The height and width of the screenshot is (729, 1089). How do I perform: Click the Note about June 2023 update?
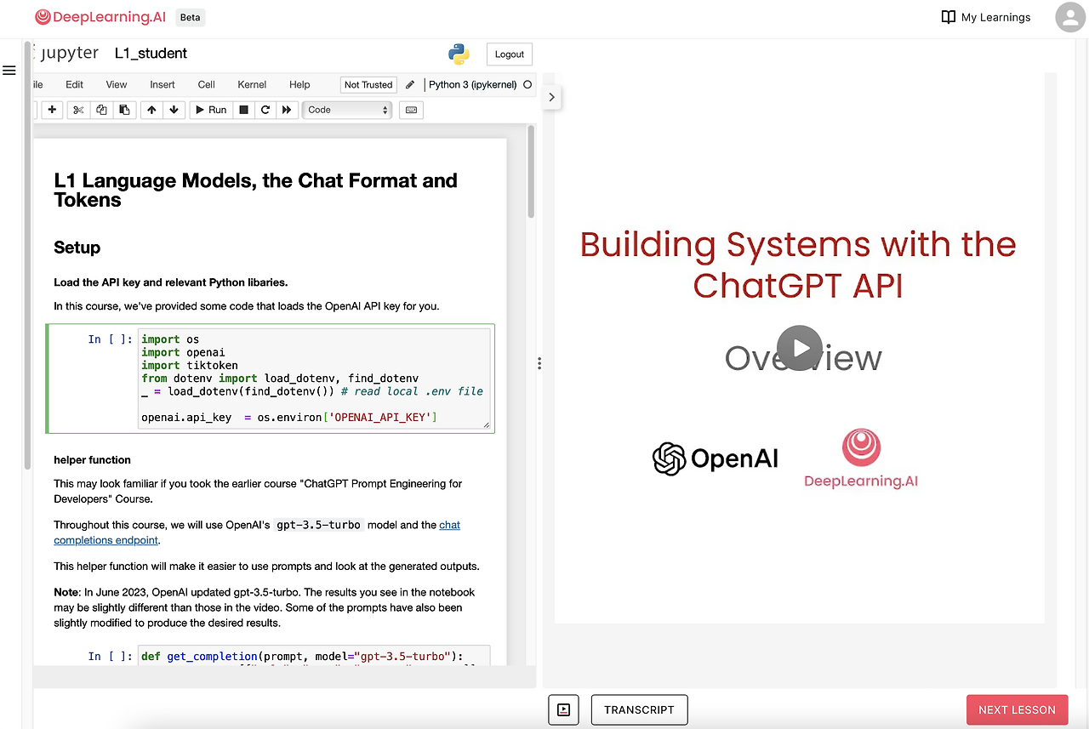click(x=264, y=607)
